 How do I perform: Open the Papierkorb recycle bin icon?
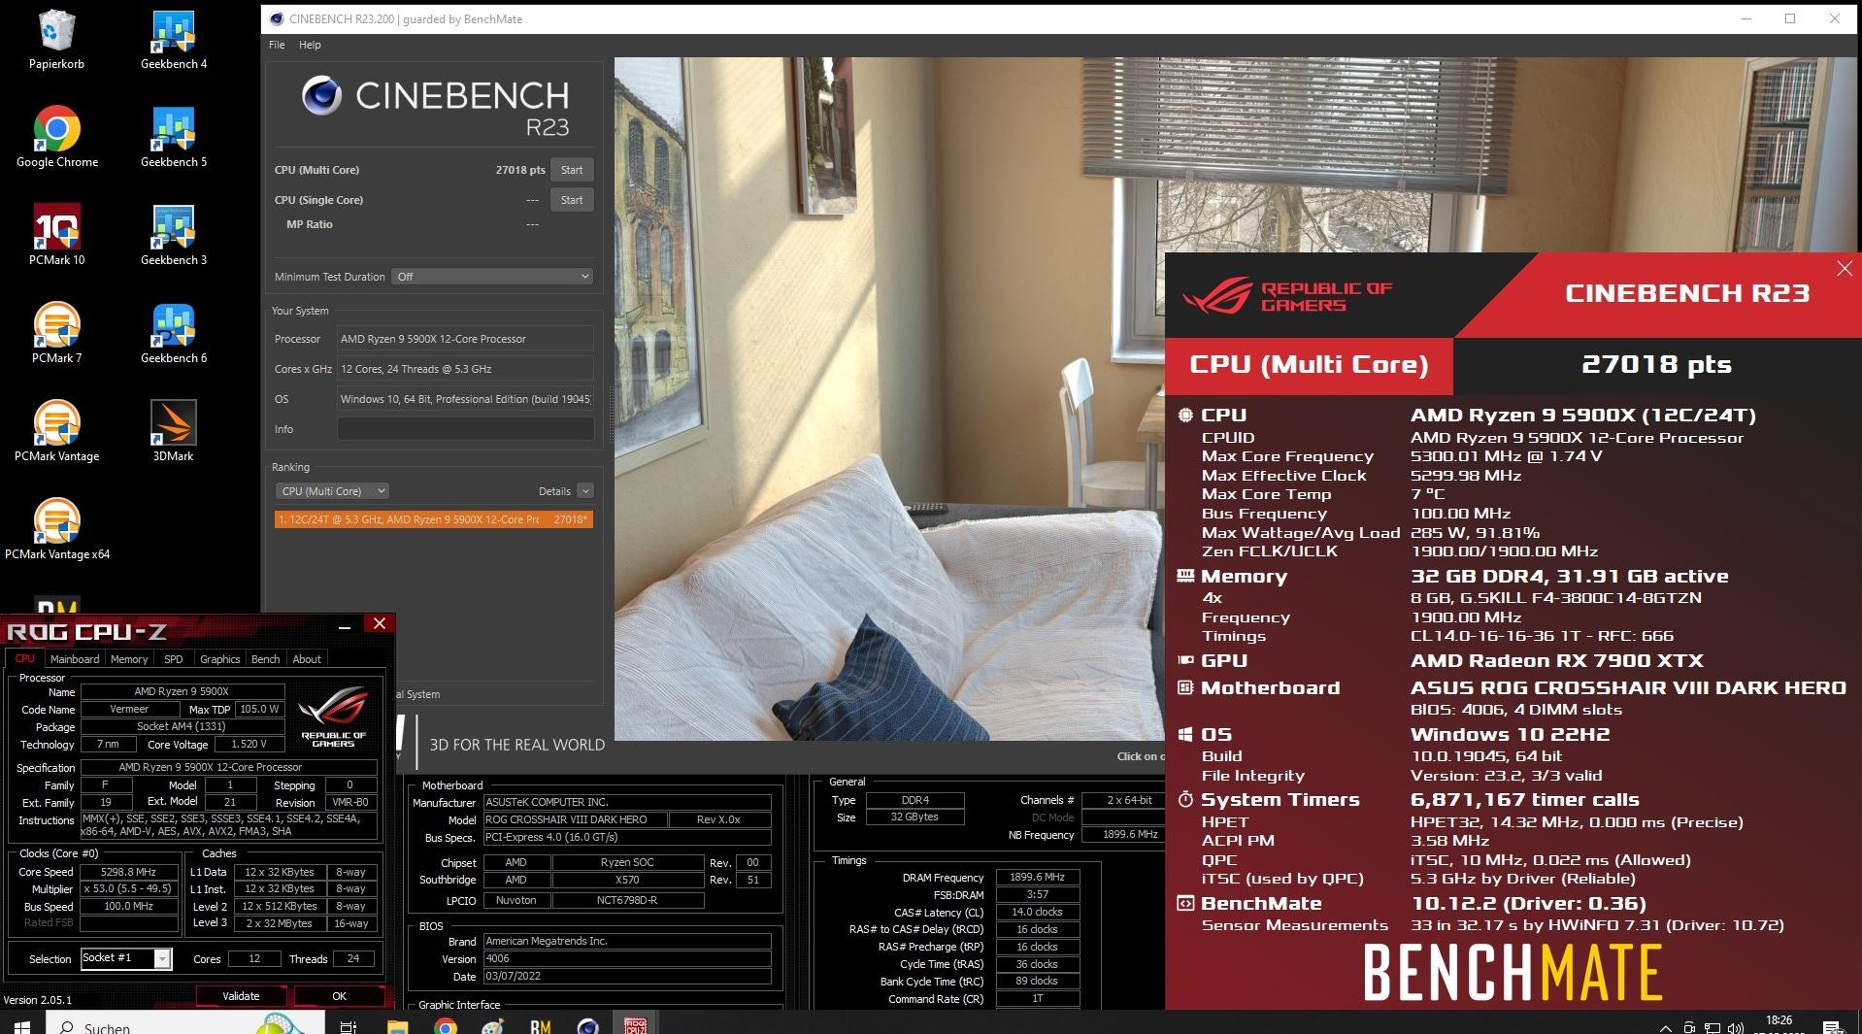coord(56,40)
